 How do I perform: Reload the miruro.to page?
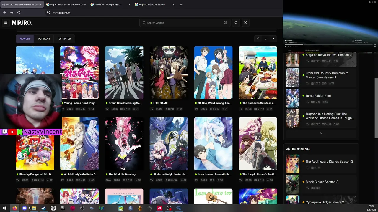point(19,13)
